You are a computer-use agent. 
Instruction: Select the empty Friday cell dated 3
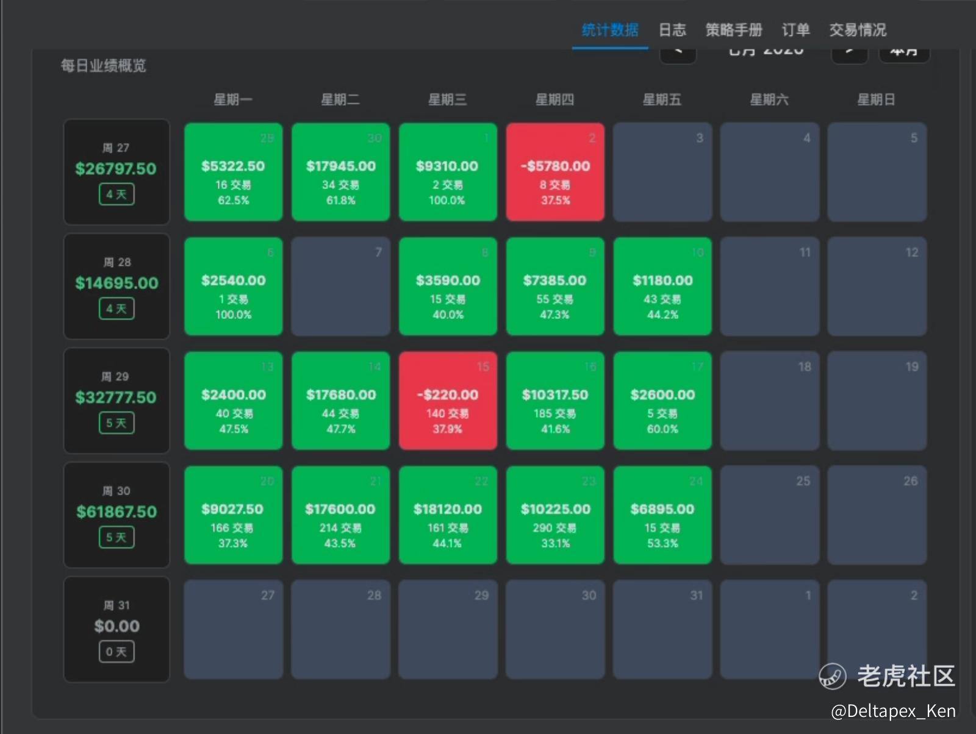click(x=662, y=172)
